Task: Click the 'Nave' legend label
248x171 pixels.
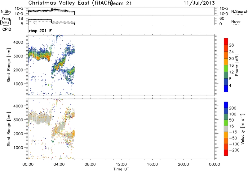Action: (236, 21)
